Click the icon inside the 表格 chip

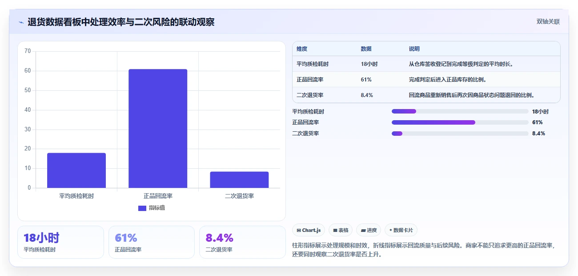tap(335, 231)
